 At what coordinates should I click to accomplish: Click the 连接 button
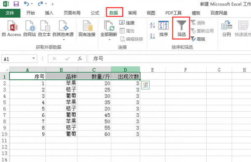point(127,23)
